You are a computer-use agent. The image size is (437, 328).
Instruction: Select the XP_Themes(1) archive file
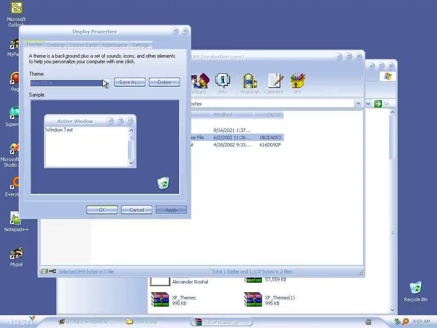[x=269, y=300]
